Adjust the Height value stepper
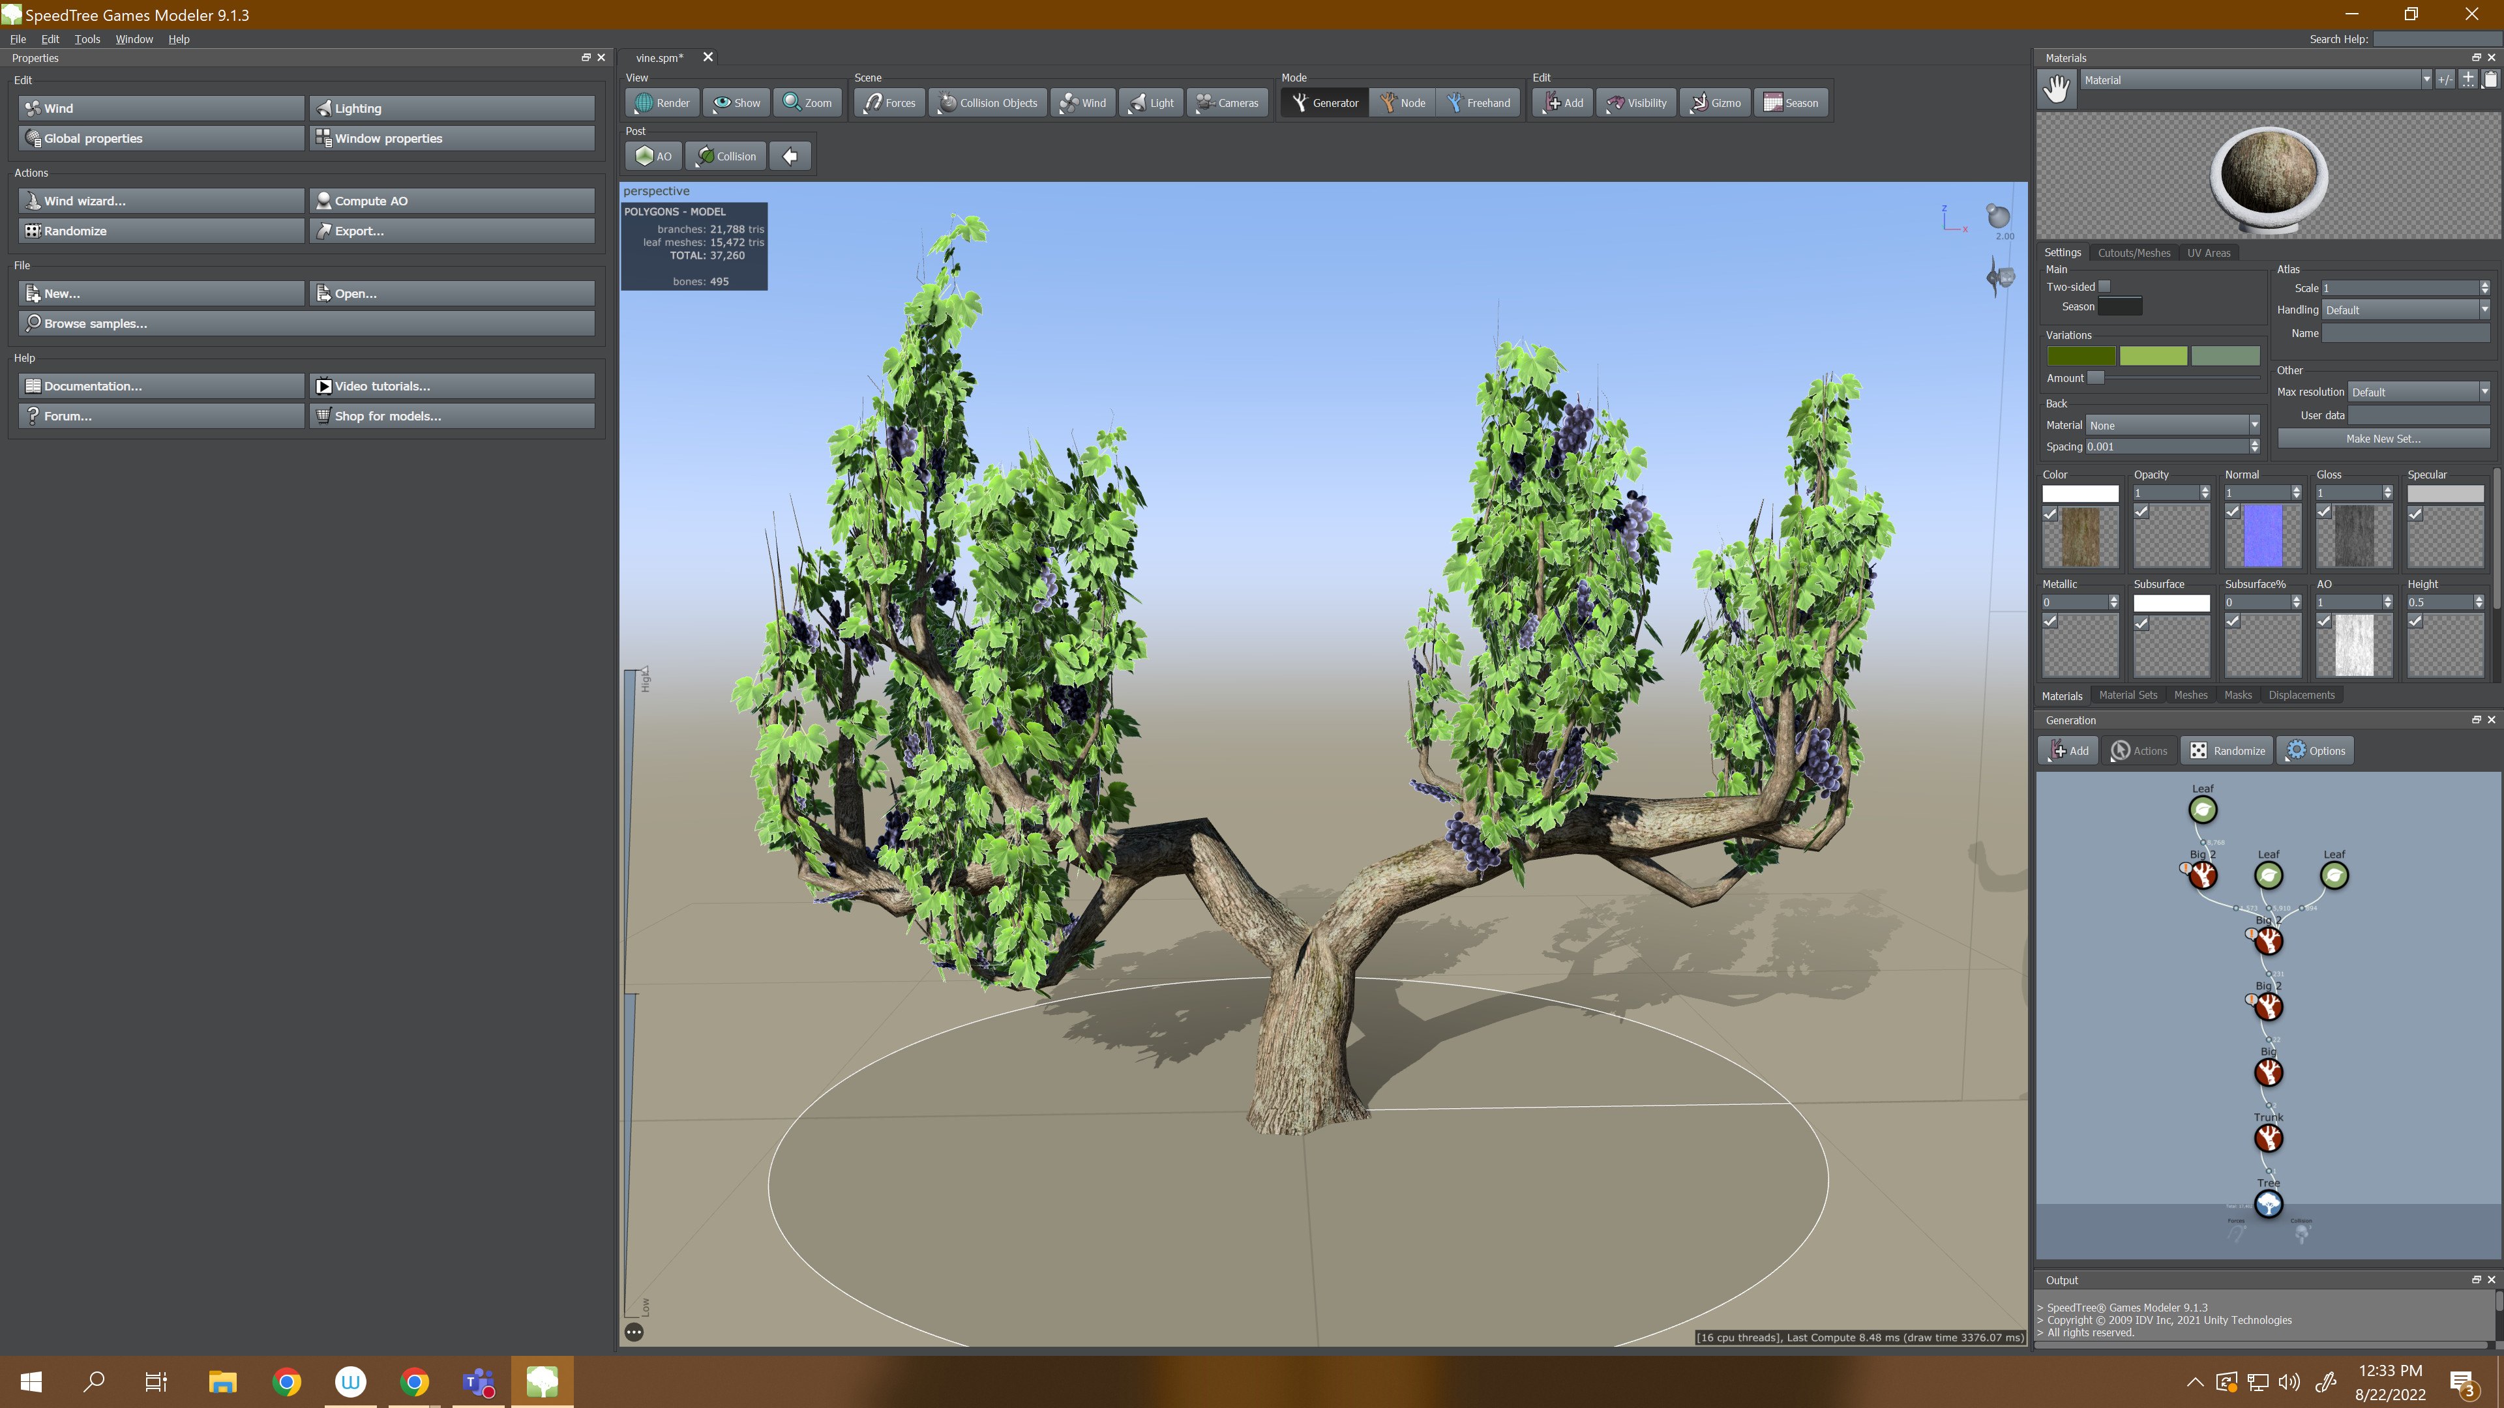 (2479, 602)
